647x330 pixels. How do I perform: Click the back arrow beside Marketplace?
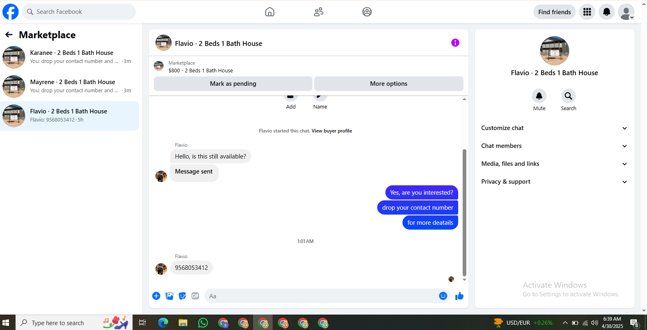tap(9, 35)
